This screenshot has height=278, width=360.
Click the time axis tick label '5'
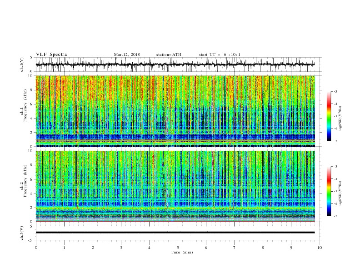pyautogui.click(x=178, y=248)
